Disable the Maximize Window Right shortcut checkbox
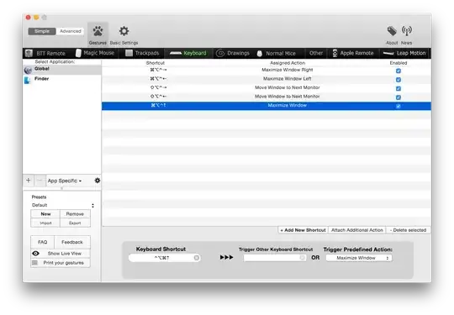Viewport: 454px width, 315px height. (399, 71)
